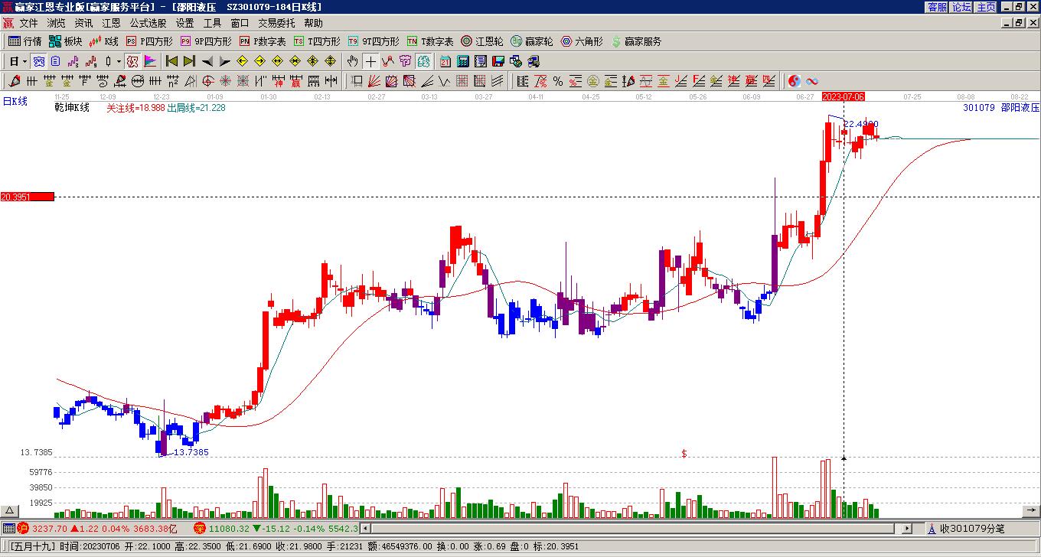
Task: Open the P四方形 square chart
Action: 149,41
